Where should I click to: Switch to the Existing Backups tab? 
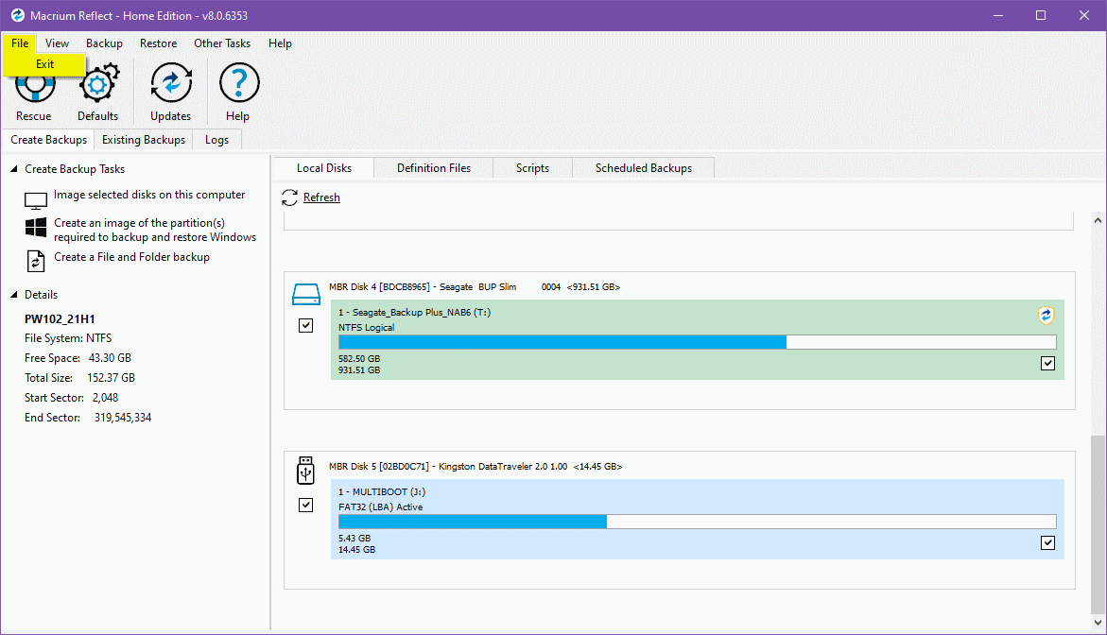[x=144, y=140]
